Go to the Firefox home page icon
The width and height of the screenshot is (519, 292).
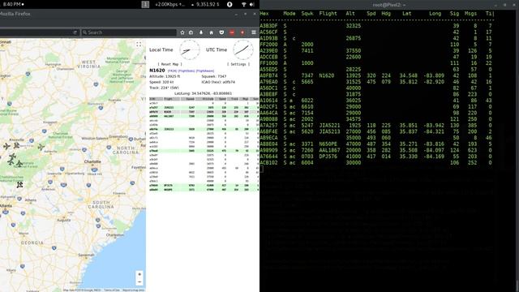(x=211, y=32)
